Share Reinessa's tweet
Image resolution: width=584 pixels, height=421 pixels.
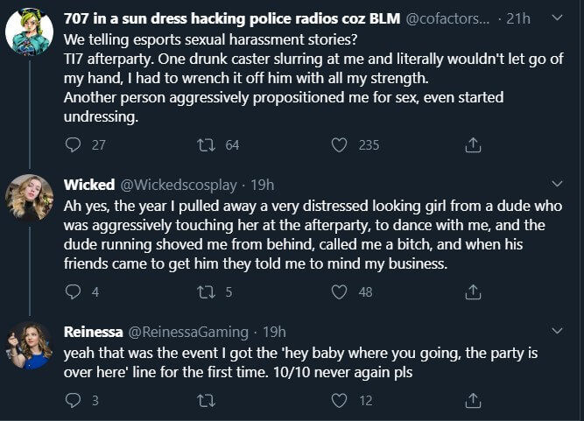click(473, 401)
